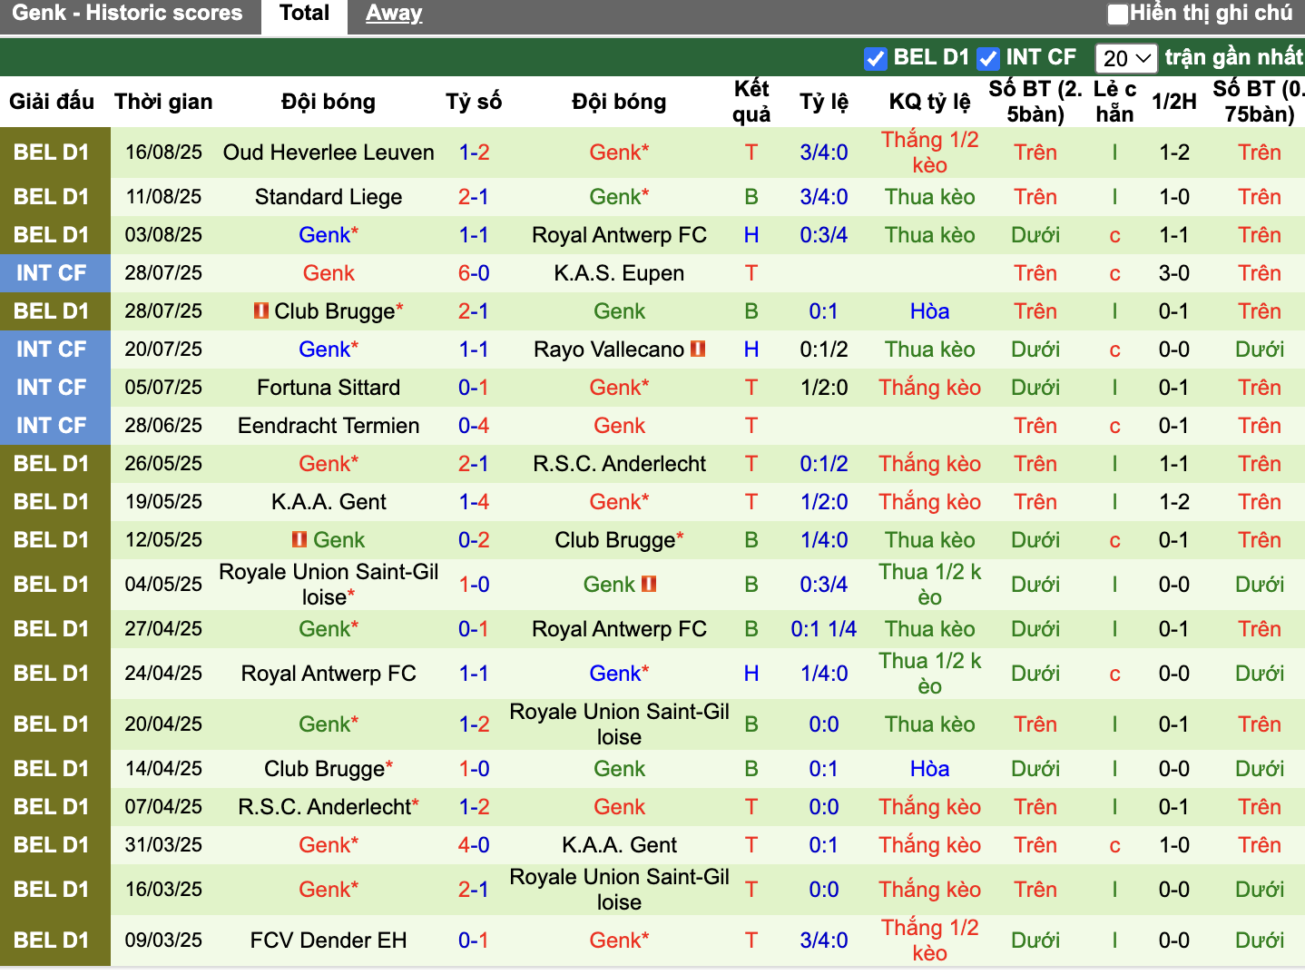Image resolution: width=1305 pixels, height=975 pixels.
Task: Click Genk - Historic scores title
Action: click(127, 13)
